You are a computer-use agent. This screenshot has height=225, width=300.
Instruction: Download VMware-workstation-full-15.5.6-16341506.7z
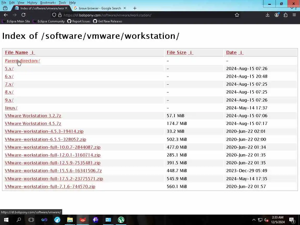[53, 171]
